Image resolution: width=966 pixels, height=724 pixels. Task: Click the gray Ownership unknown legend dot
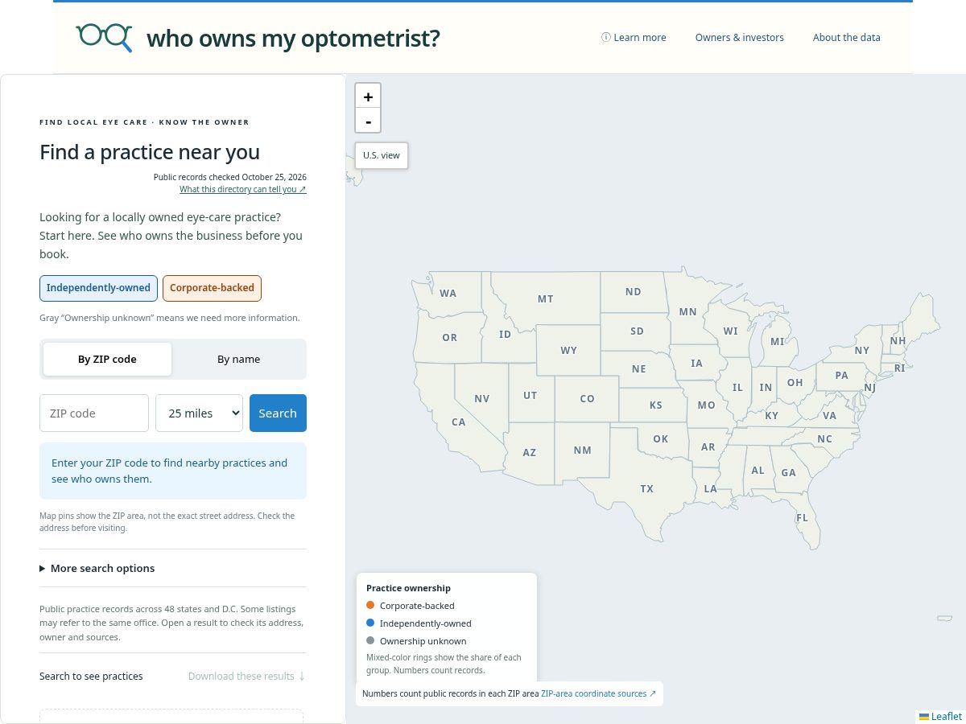(370, 641)
